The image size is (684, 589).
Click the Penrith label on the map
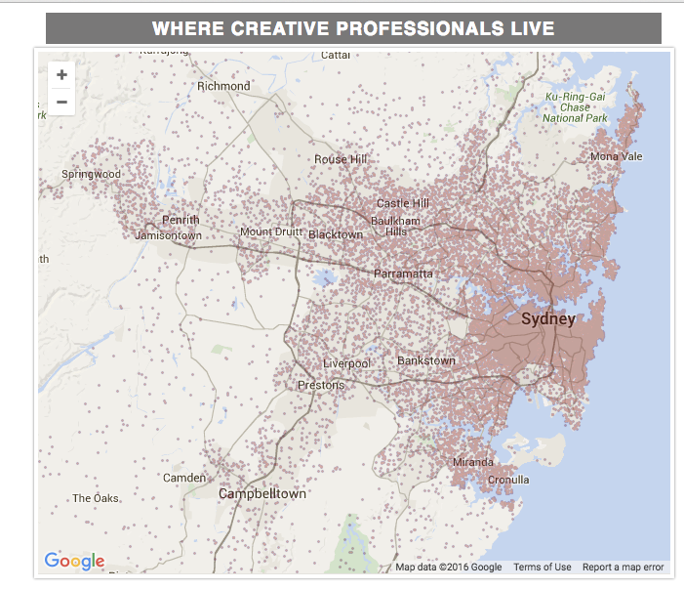pyautogui.click(x=181, y=220)
